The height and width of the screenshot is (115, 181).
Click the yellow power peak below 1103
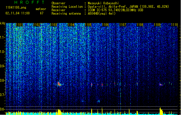tap(59, 112)
